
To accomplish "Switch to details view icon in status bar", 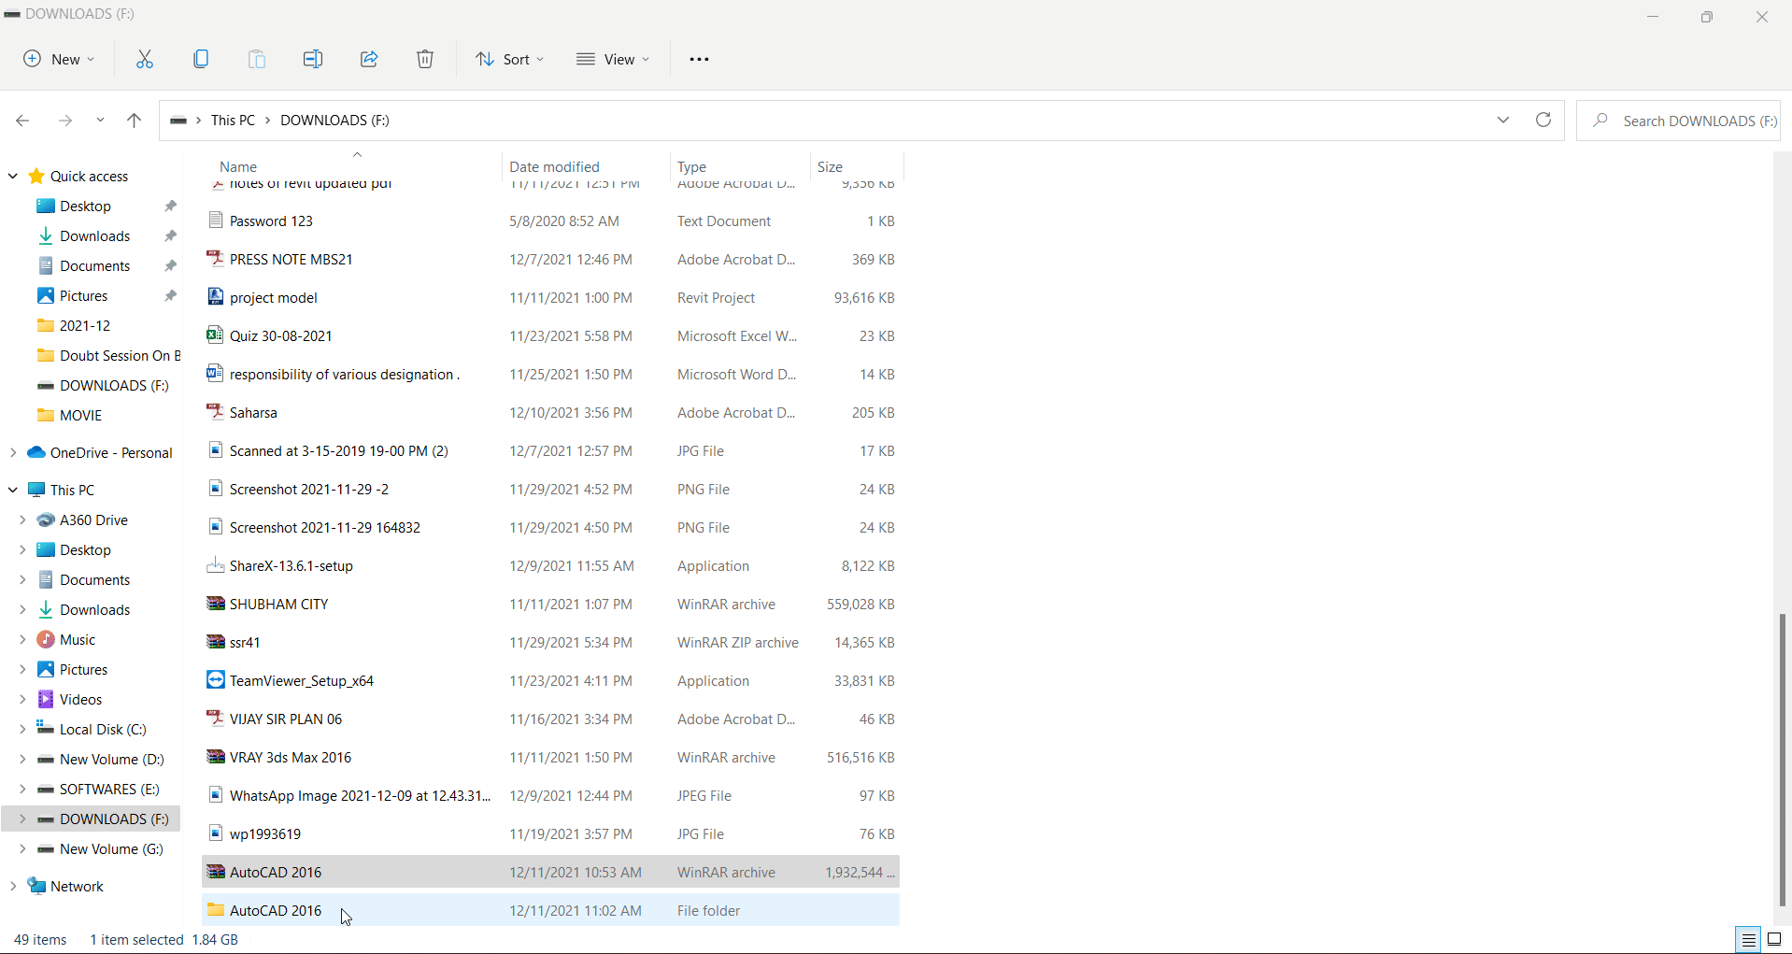I will 1748,940.
